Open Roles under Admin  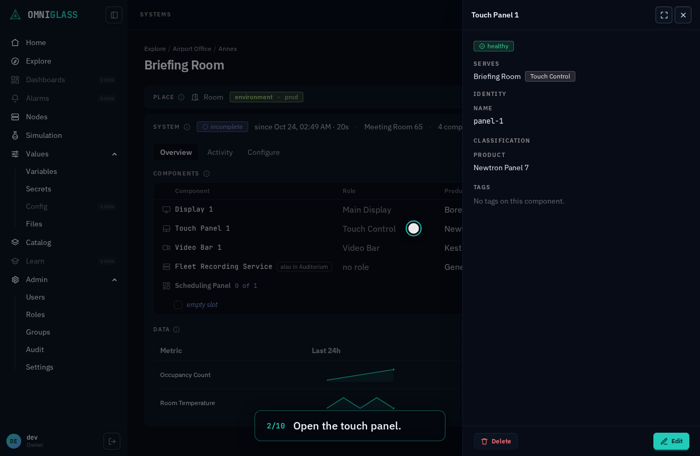coord(36,314)
